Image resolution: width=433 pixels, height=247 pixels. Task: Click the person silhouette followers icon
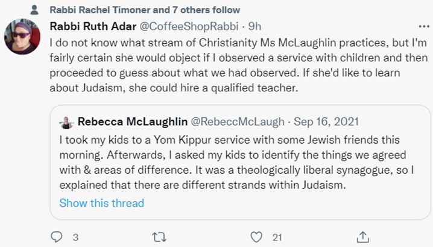(x=34, y=10)
